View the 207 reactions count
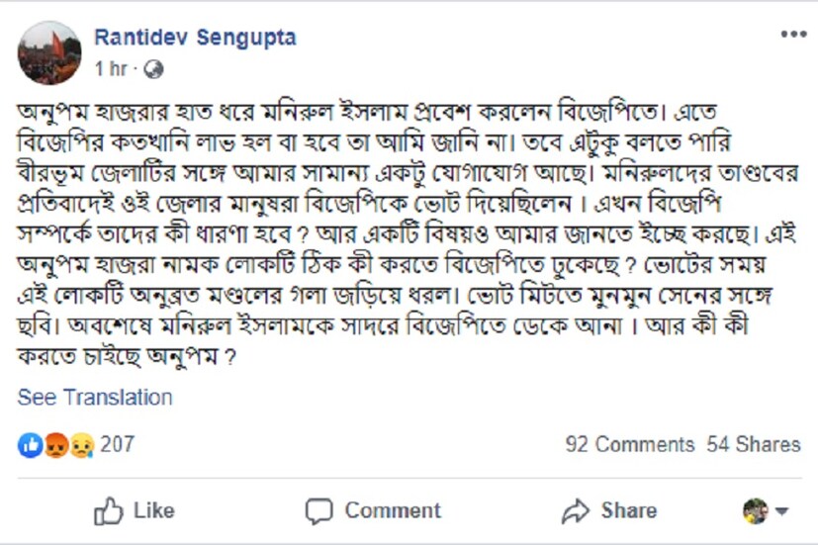 coord(117,445)
